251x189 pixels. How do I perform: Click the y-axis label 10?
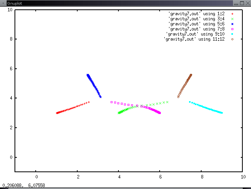10,10
